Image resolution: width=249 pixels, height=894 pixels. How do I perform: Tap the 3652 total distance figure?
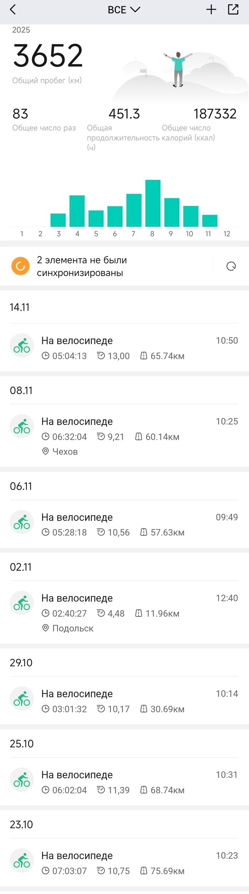pos(48,56)
